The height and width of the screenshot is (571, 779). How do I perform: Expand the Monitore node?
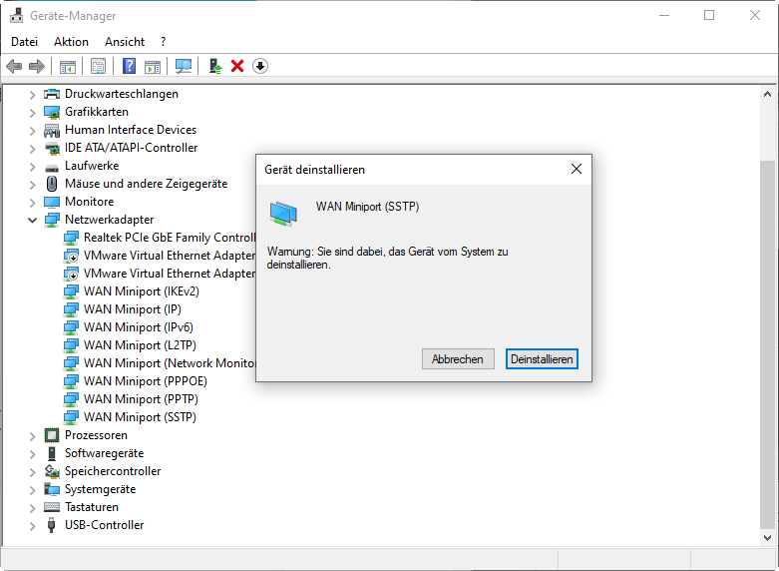(x=32, y=202)
